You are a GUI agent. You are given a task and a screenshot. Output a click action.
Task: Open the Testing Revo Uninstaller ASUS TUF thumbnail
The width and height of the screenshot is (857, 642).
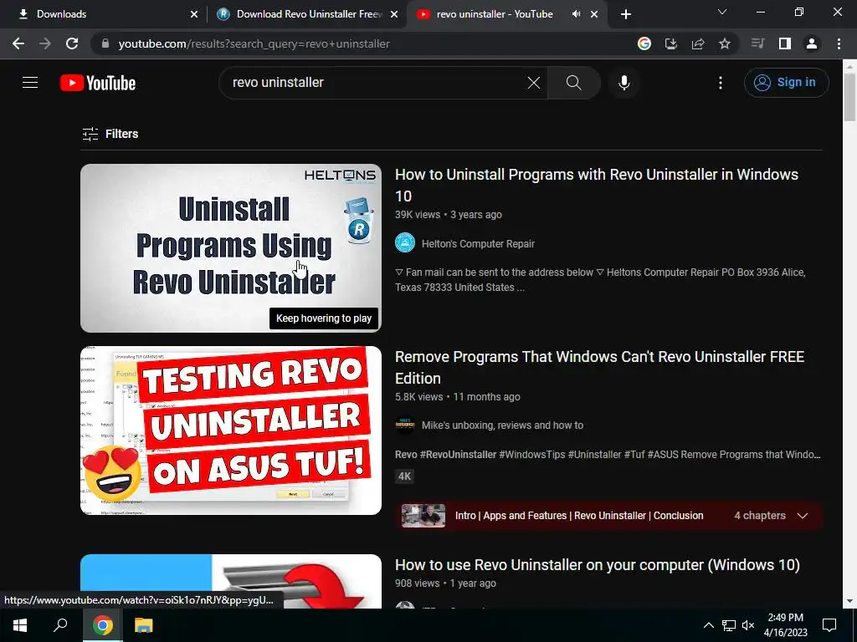click(231, 431)
